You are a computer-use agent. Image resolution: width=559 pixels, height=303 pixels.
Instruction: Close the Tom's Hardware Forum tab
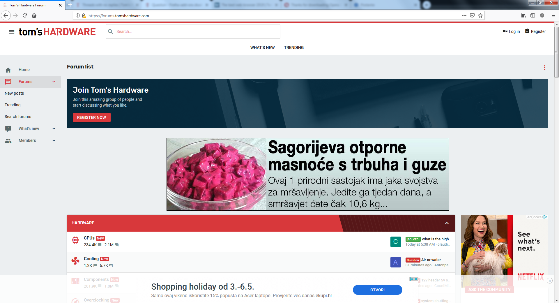point(60,5)
